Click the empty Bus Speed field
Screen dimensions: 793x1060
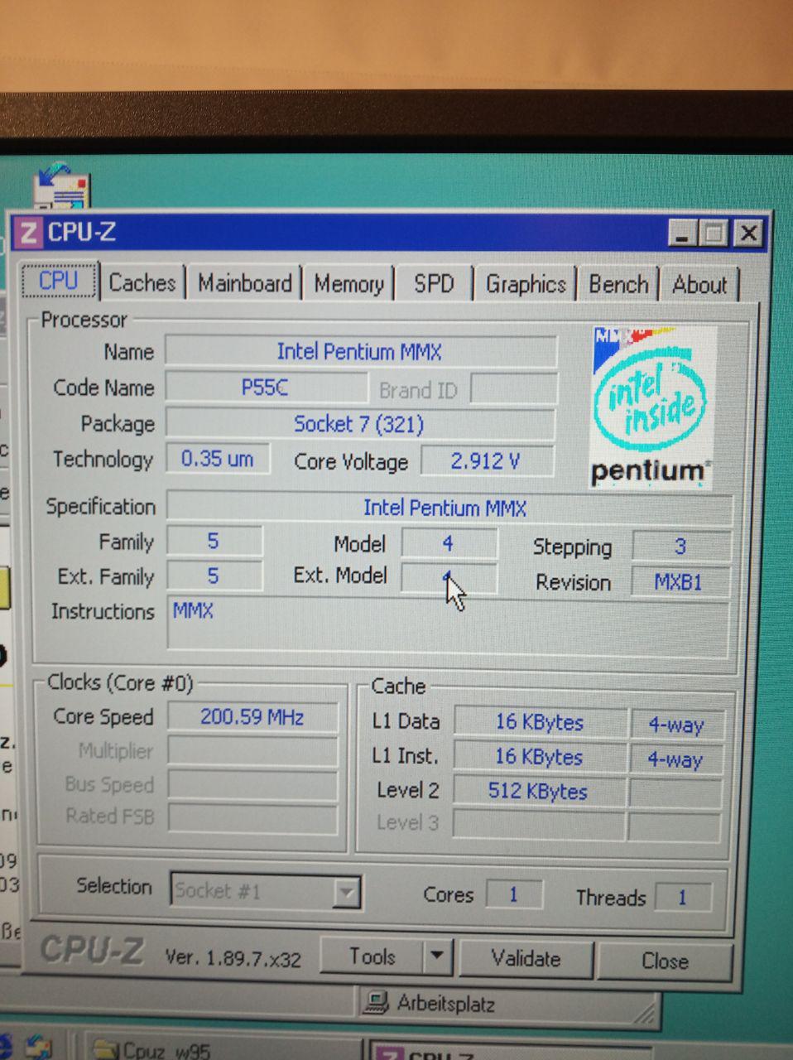(252, 785)
